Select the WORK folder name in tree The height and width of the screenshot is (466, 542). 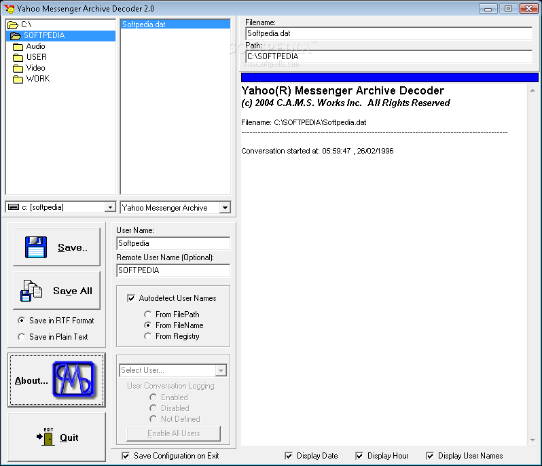(38, 79)
